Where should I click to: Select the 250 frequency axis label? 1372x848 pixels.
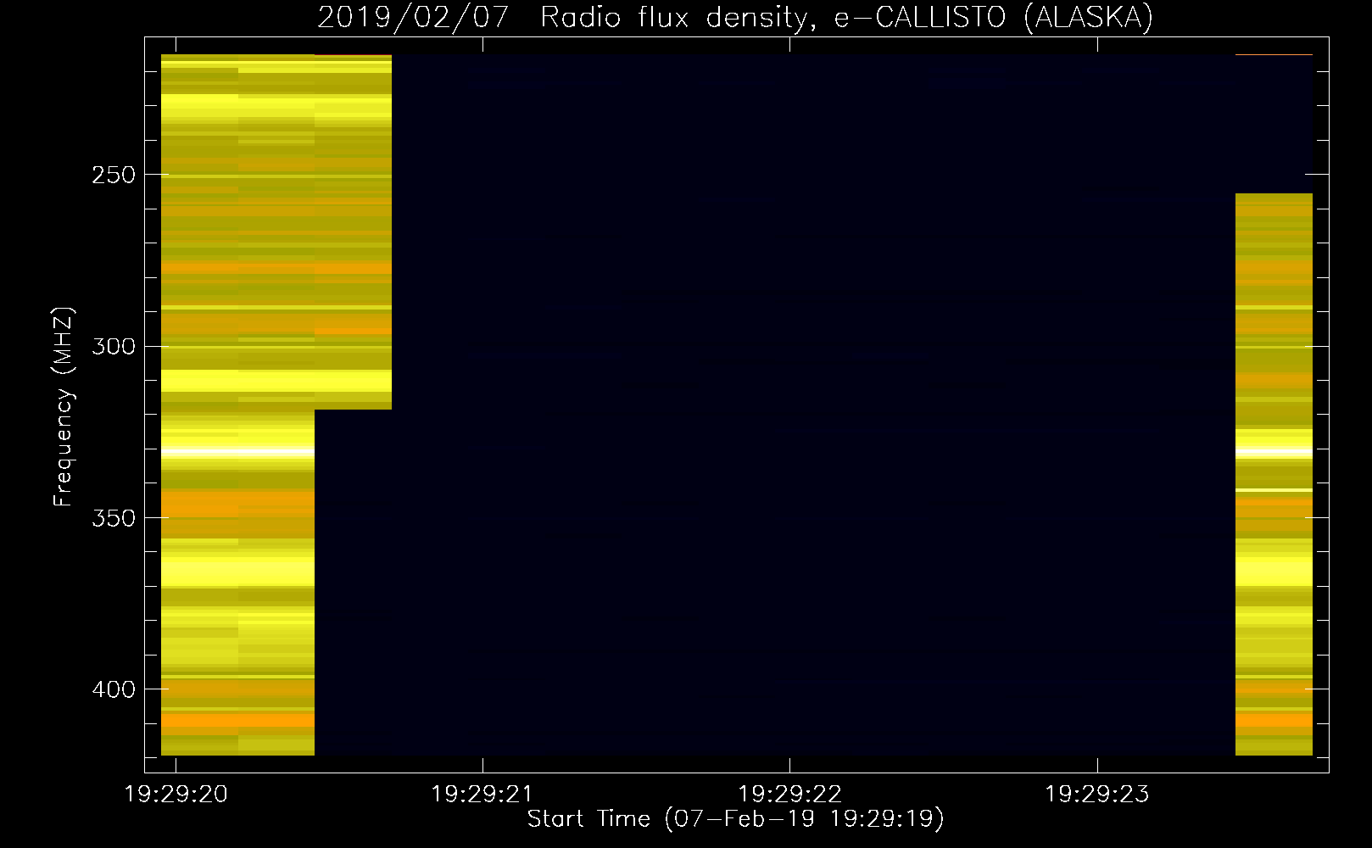coord(114,175)
